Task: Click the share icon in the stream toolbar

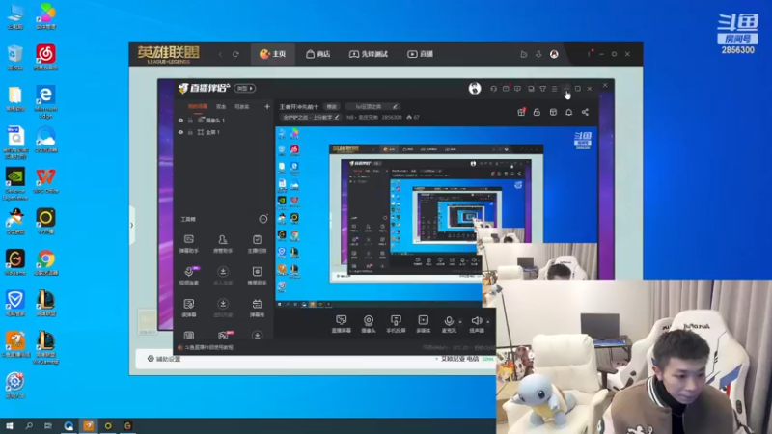Action: (585, 112)
